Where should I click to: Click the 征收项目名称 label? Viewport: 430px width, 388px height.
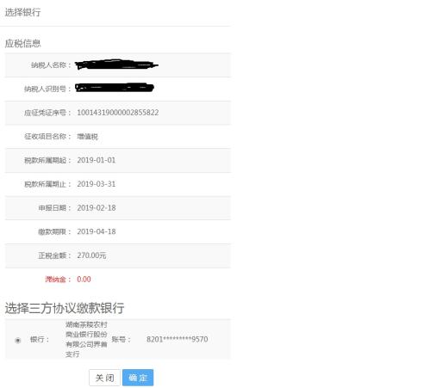[47, 137]
